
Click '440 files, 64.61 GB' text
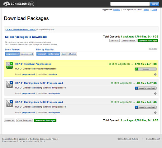pos(146,102)
